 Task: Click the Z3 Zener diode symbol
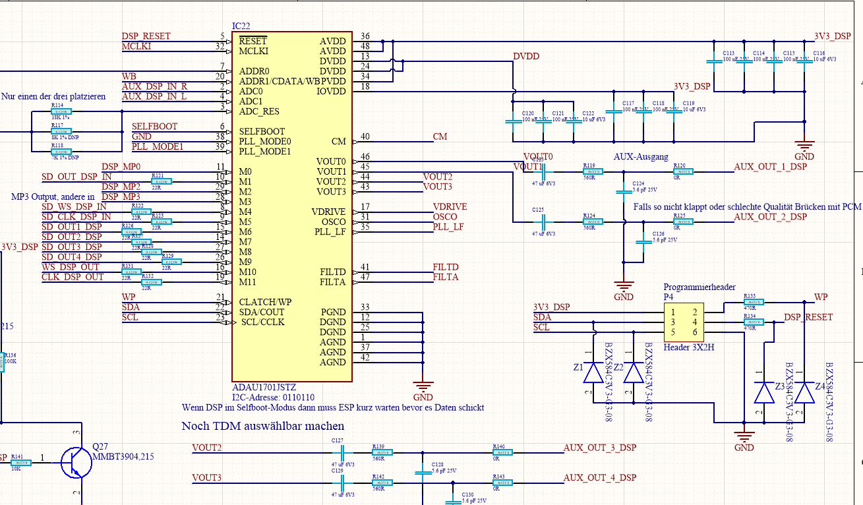(764, 393)
